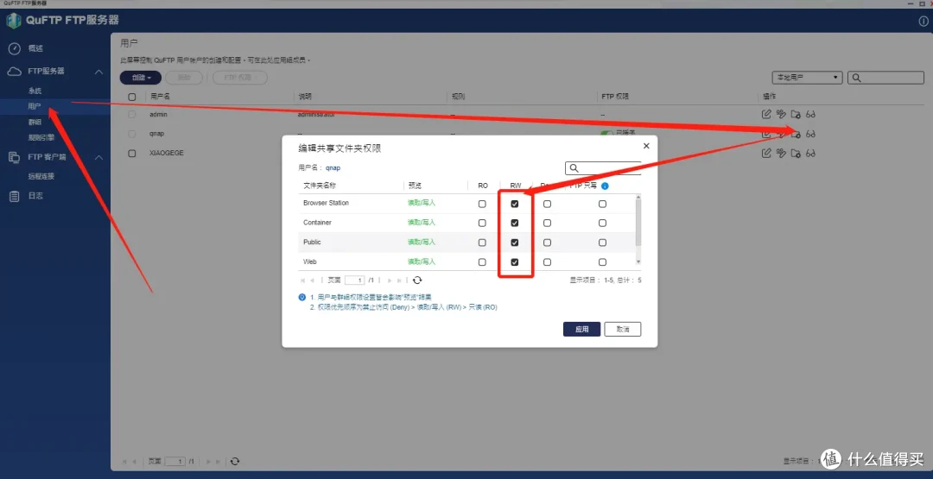
Task: Open shared folder permission icon for XIAOGEGE
Action: click(796, 154)
